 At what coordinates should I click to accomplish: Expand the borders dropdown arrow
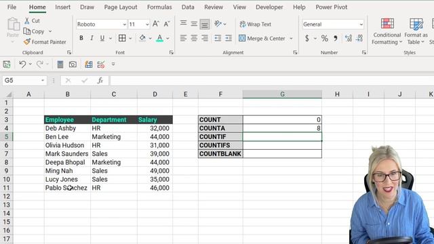(130, 38)
